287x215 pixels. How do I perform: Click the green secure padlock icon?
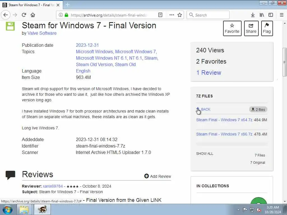coord(66,15)
